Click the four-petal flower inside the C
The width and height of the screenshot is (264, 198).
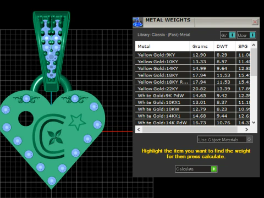(x=55, y=137)
